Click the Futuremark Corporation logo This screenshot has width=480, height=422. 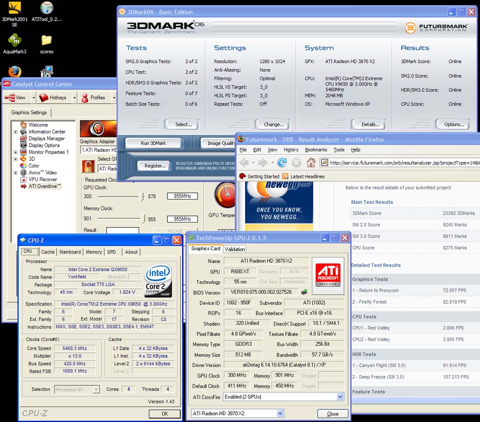tap(436, 28)
